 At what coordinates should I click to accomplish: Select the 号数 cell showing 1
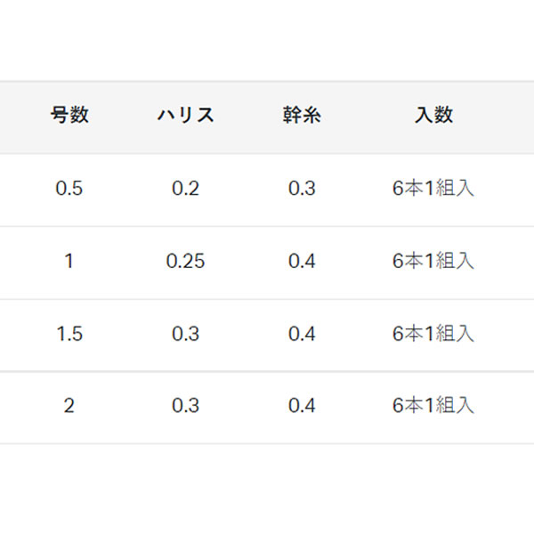(69, 262)
